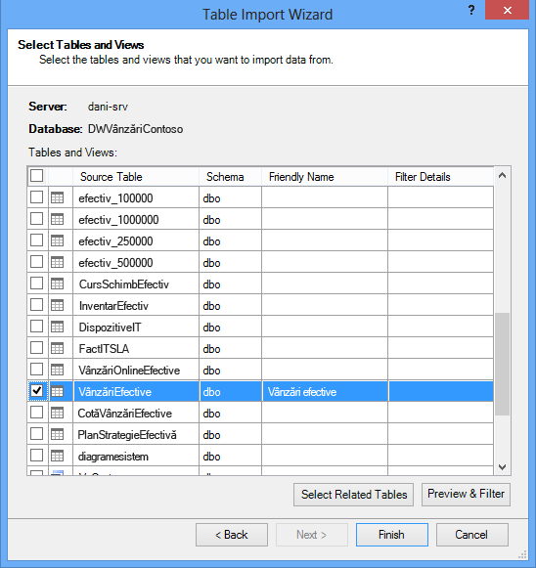
Task: Click table icon for CursSchimbEfectiv row
Action: (x=58, y=284)
